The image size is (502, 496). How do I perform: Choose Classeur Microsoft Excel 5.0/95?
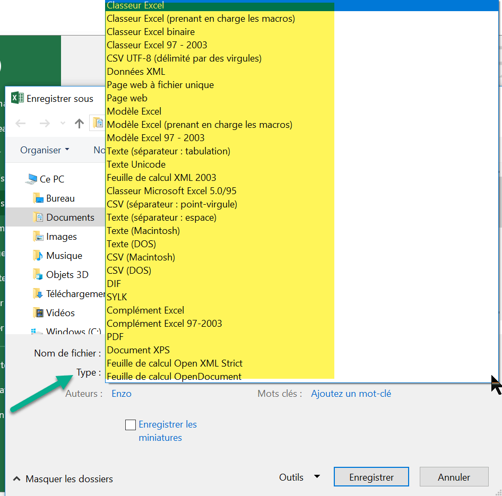[301, 191]
